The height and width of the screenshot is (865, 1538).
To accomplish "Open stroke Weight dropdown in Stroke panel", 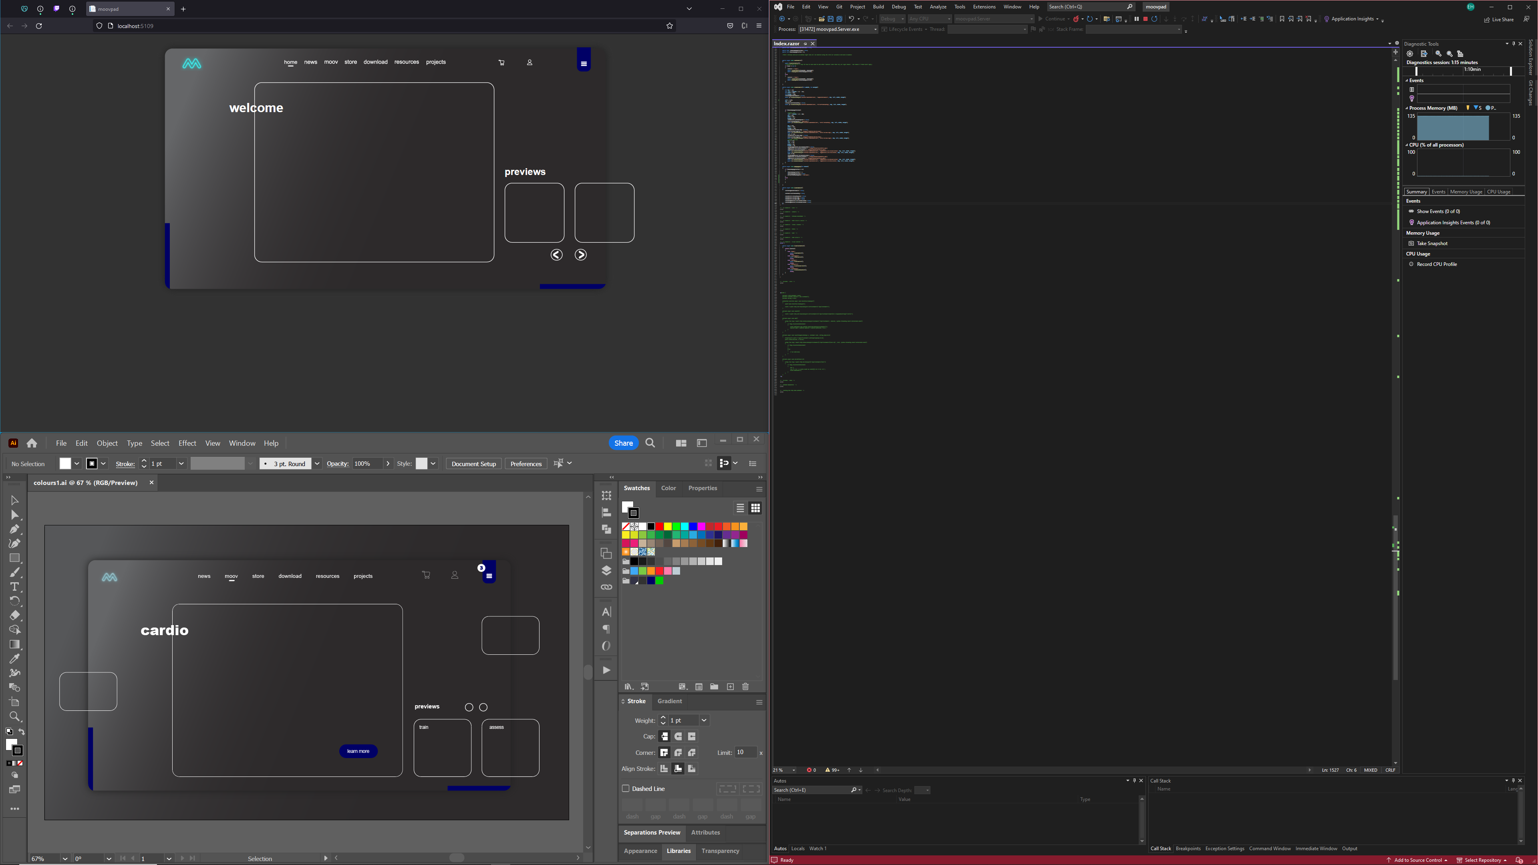I will click(704, 720).
